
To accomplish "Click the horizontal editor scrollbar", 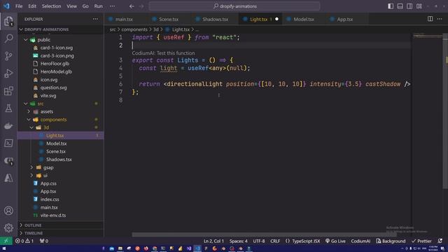I will click(265, 234).
